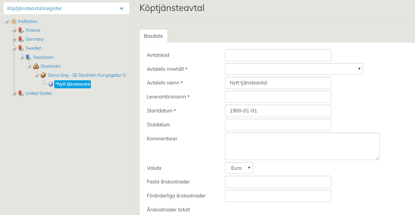Expand the Finland tree node
This screenshot has width=415, height=215.
(x=14, y=30)
